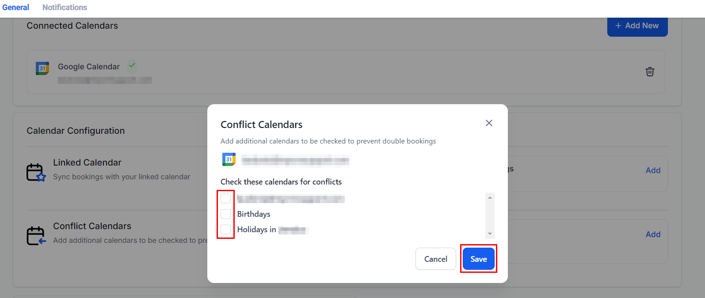The width and height of the screenshot is (705, 298).
Task: Close the Conflict Calendars dialog
Action: click(x=489, y=123)
